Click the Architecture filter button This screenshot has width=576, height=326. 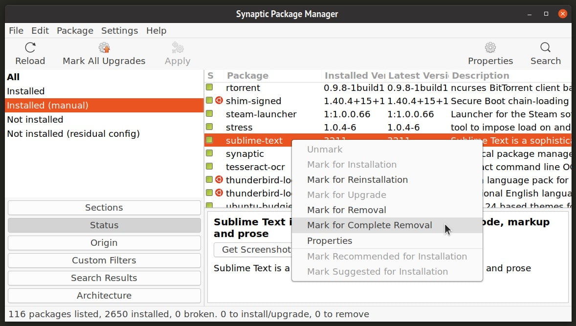coord(104,296)
